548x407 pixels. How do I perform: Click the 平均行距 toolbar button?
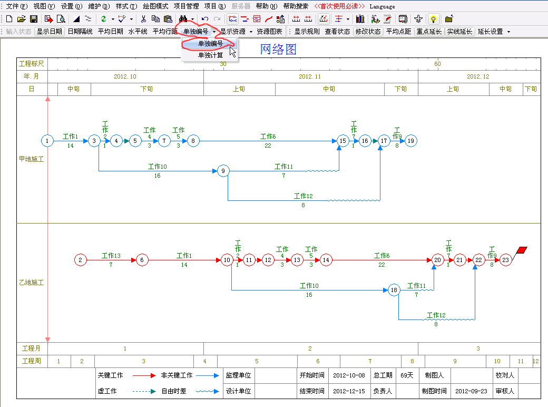(x=165, y=32)
